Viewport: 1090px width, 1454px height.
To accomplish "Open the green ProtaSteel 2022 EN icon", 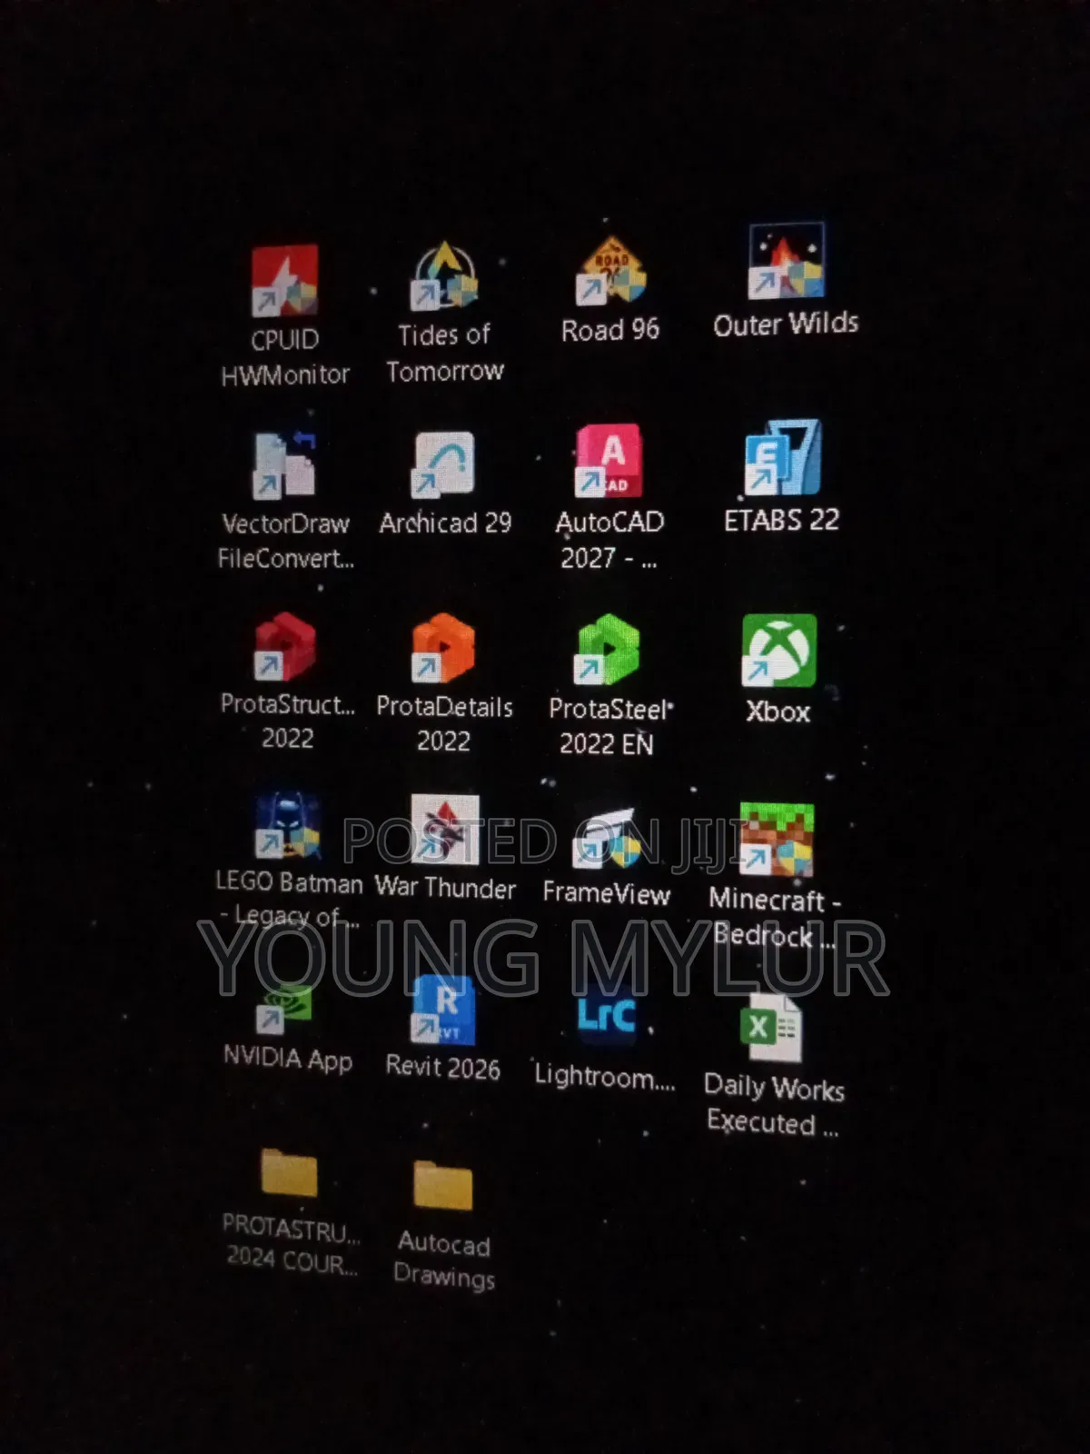I will coord(607,650).
